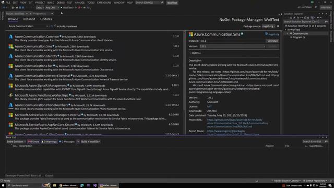
Task: Toggle the 0 Messages filter
Action: pos(67,142)
